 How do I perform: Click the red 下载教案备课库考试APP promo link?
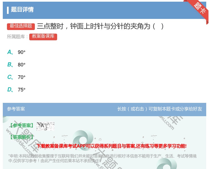(x=112, y=146)
